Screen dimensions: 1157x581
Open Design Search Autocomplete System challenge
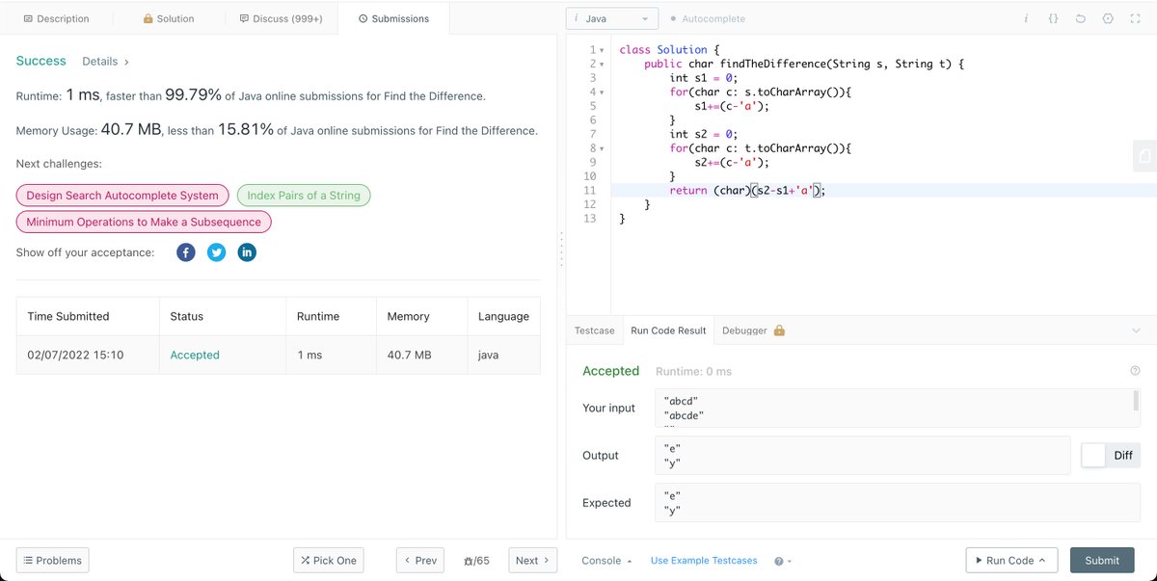[x=122, y=195]
